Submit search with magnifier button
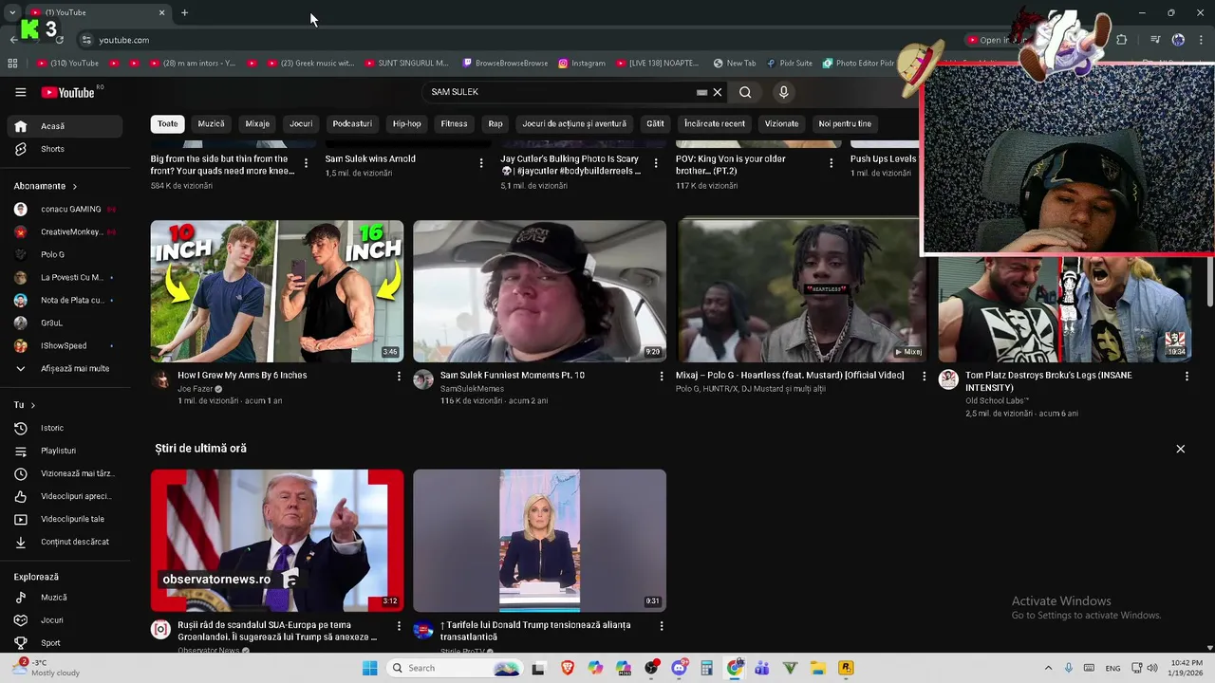1215x683 pixels. tap(745, 92)
